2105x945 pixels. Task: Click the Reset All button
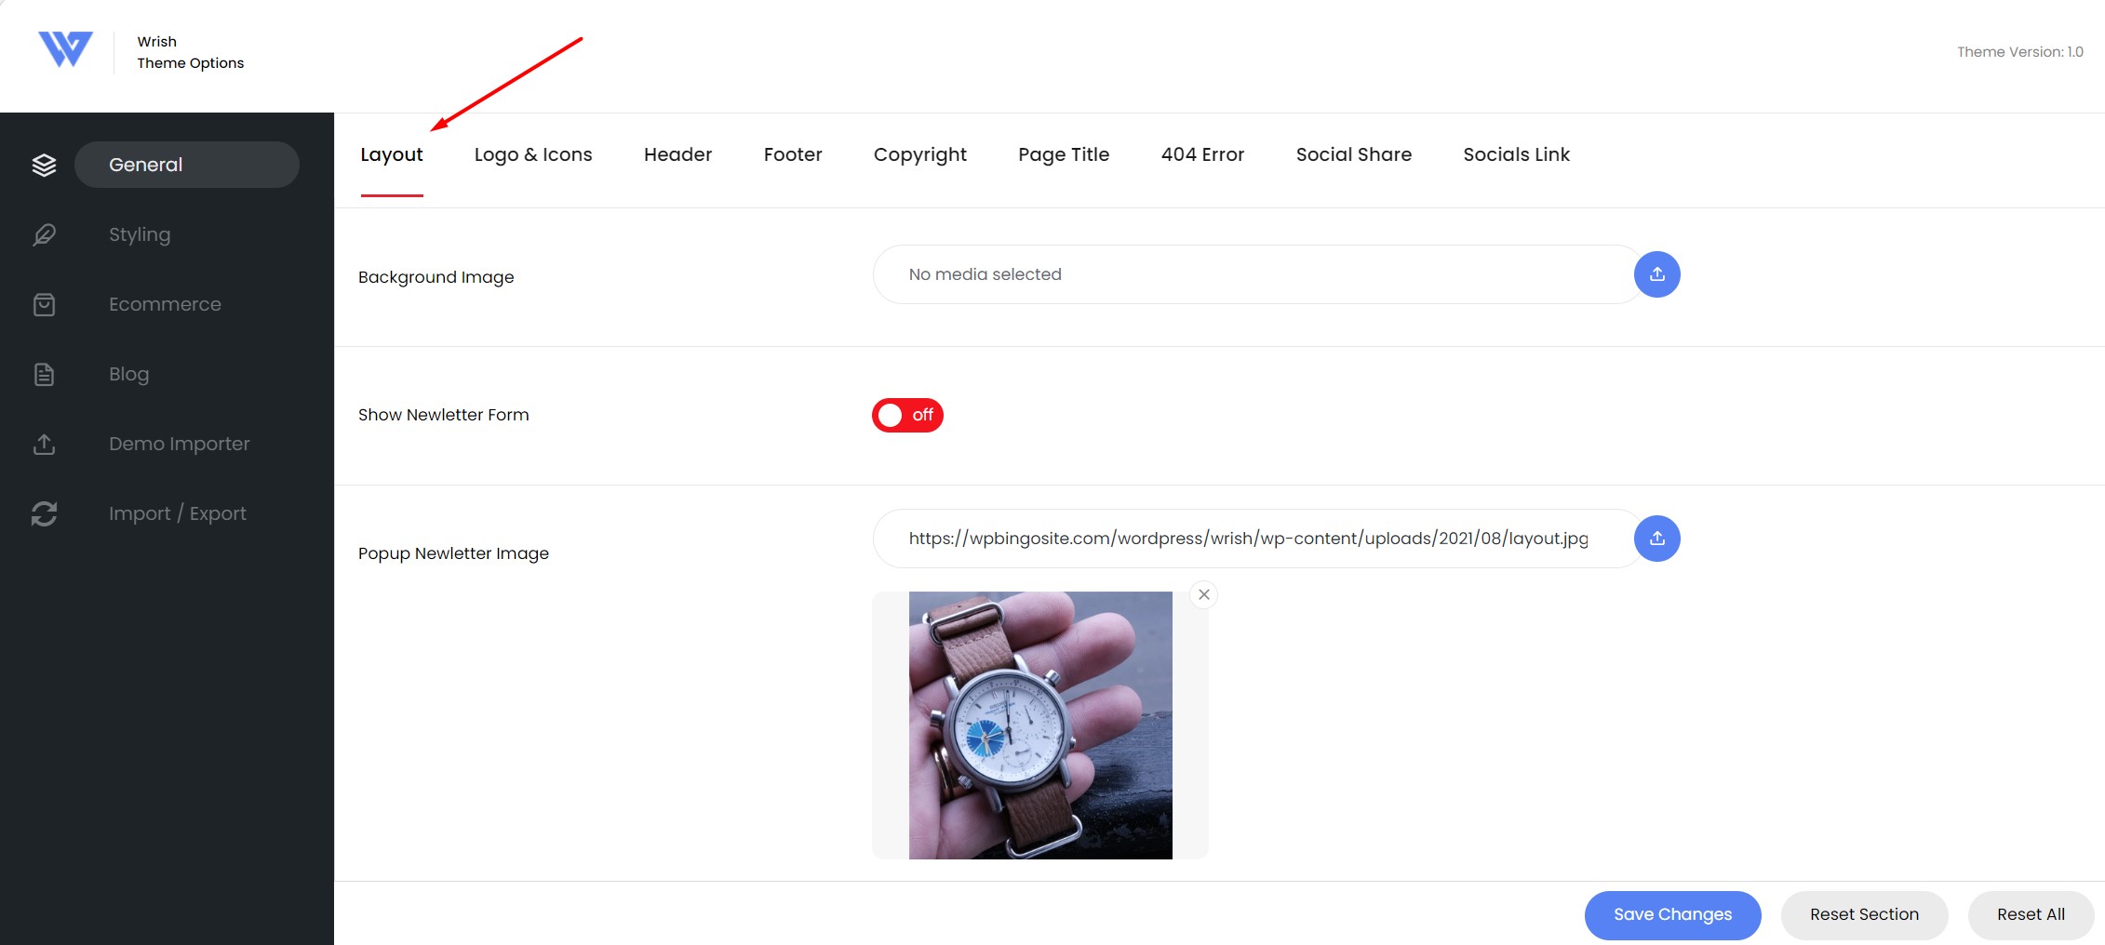coord(2031,914)
